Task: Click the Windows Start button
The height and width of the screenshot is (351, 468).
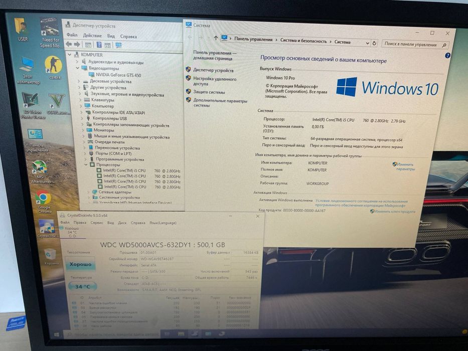Action: tap(57, 334)
